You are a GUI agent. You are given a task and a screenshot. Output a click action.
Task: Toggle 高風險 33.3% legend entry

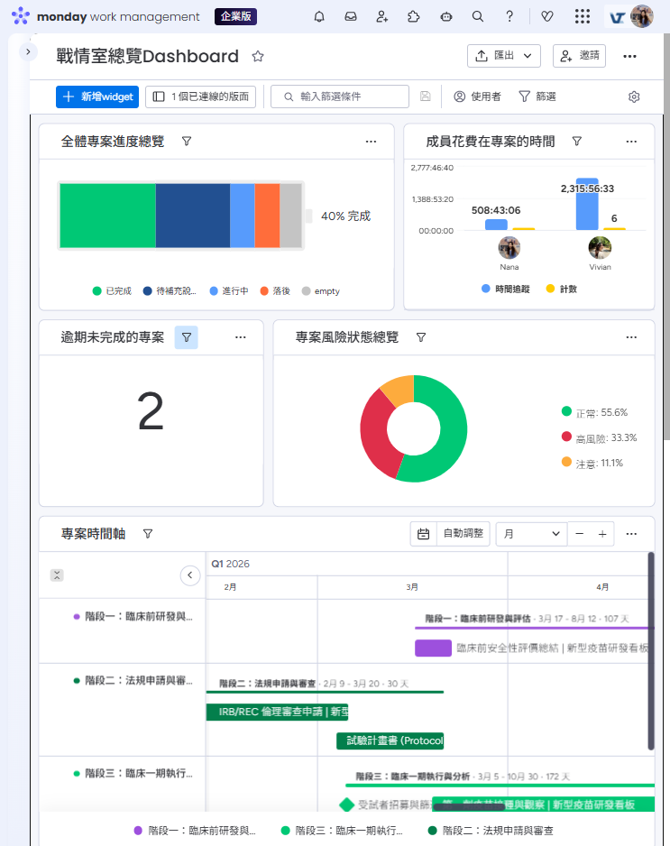[x=599, y=438]
